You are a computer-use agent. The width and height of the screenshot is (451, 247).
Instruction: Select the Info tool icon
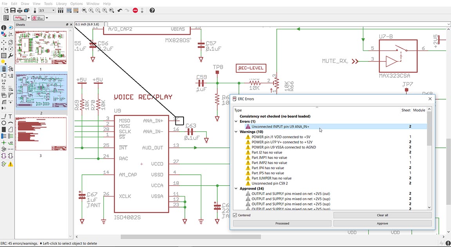click(4, 28)
